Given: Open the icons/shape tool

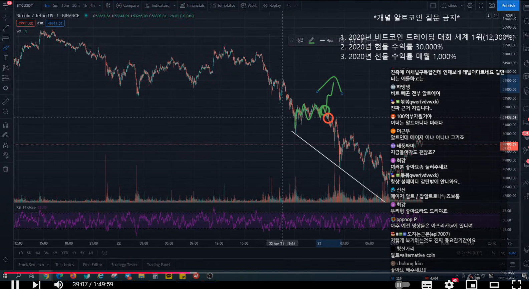Looking at the screenshot, I should pyautogui.click(x=6, y=88).
